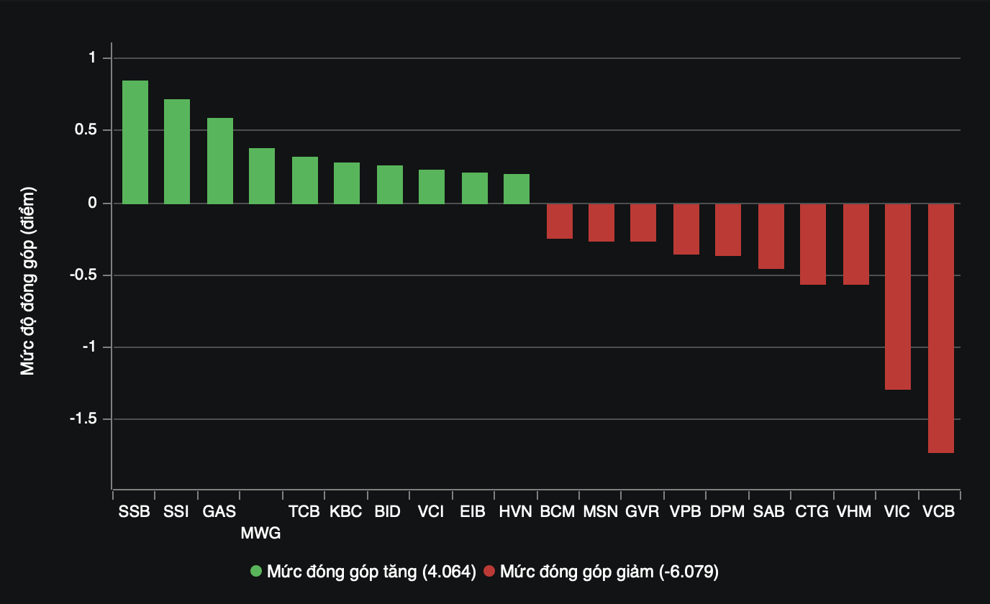This screenshot has width=990, height=604.
Task: Click the VPB x-axis label
Action: (x=685, y=512)
